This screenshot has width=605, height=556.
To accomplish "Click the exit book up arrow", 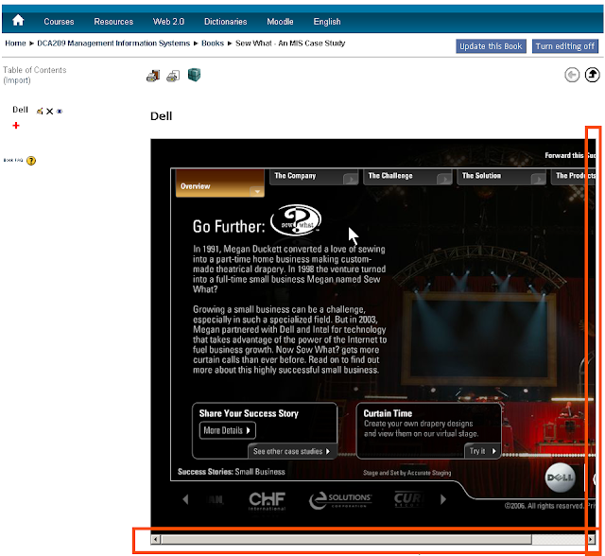I will point(593,75).
